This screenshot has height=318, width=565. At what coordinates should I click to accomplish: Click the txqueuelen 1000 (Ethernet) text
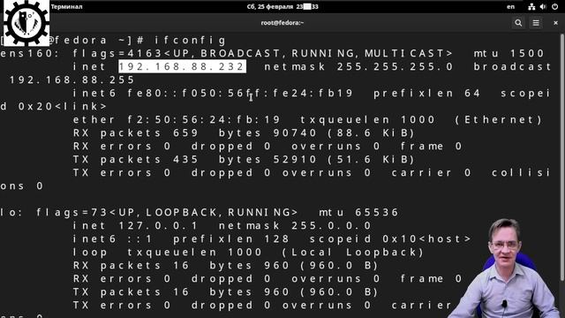tap(422, 120)
